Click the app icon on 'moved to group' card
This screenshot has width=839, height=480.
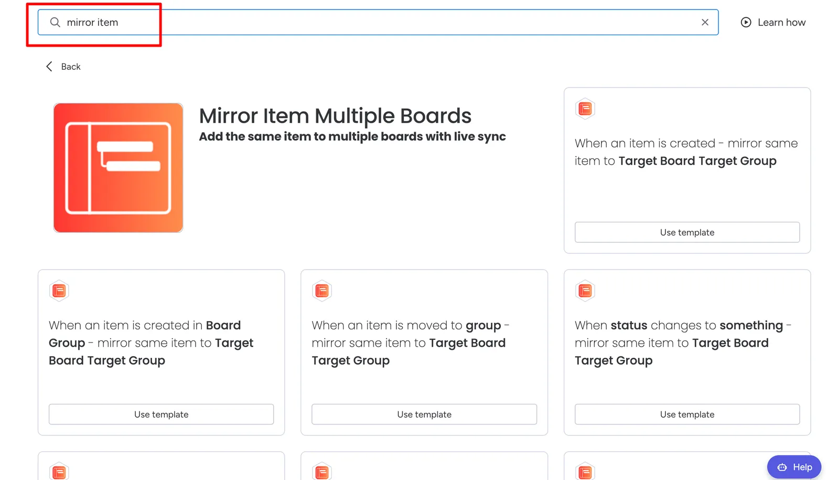[322, 291]
